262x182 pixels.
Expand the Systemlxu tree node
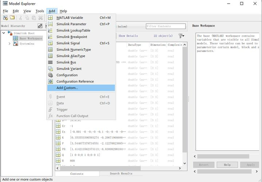coord(9,44)
